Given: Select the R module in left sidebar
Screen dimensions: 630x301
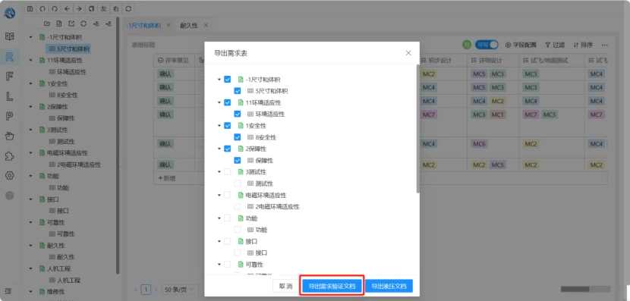Looking at the screenshot, I should pyautogui.click(x=10, y=57).
